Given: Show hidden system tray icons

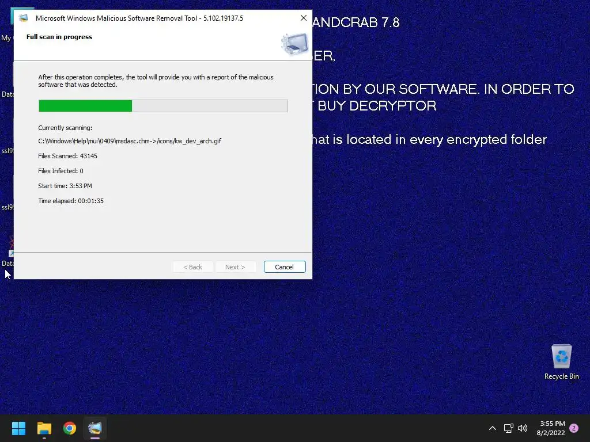Looking at the screenshot, I should pos(492,428).
